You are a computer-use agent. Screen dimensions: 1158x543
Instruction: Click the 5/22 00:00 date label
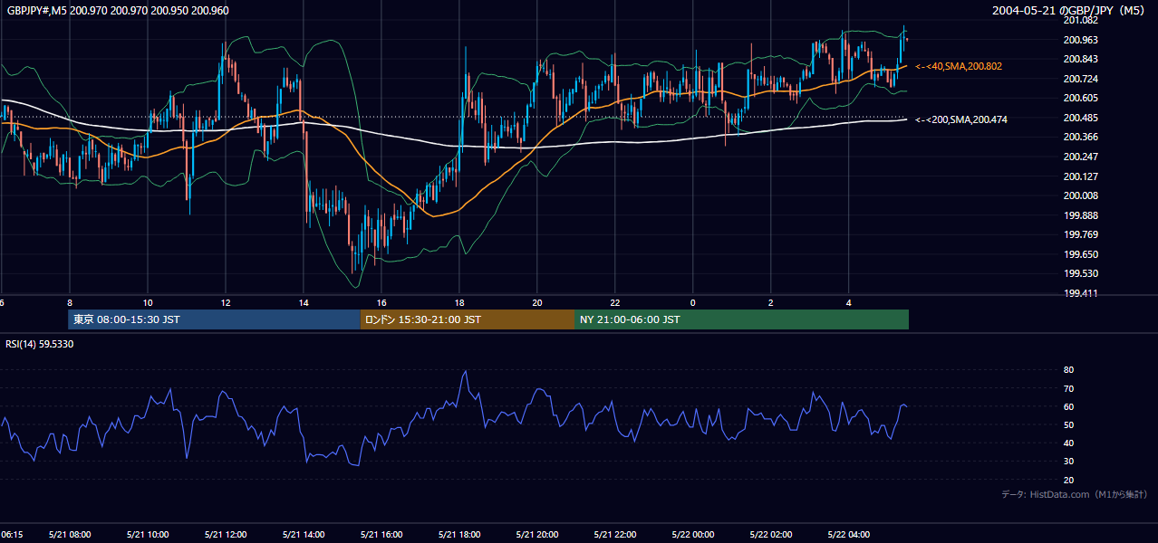click(693, 535)
